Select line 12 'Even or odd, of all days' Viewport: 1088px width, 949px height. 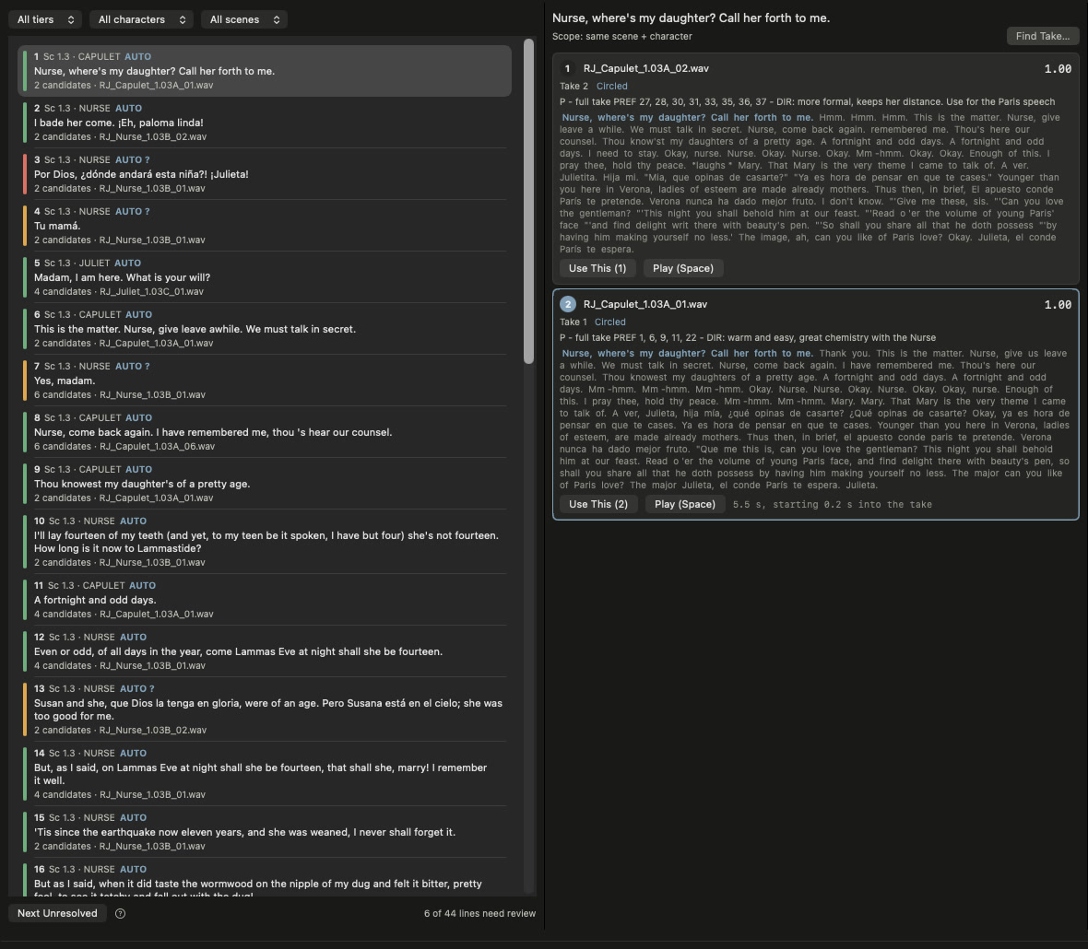265,650
